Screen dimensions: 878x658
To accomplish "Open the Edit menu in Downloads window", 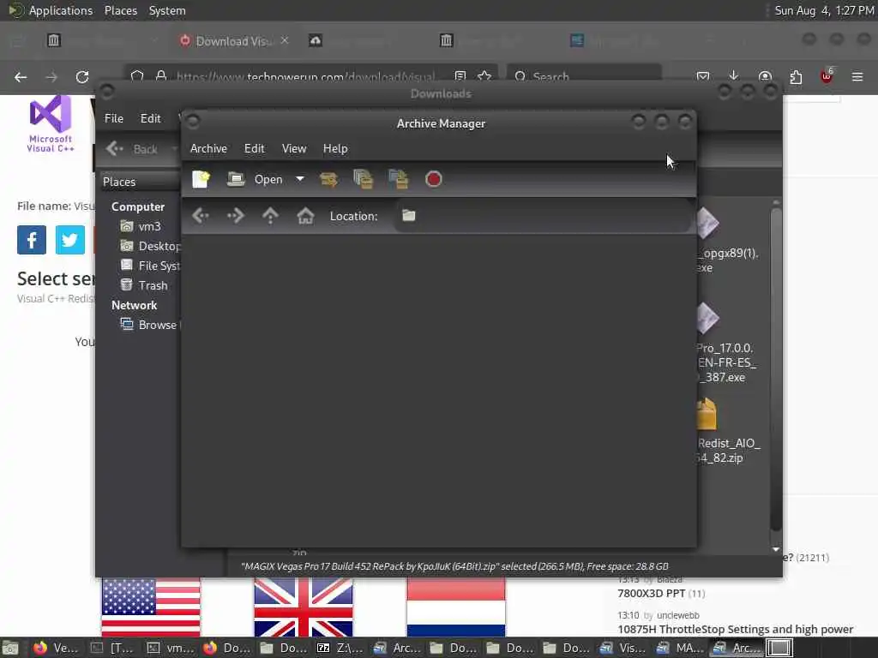I will 150,118.
